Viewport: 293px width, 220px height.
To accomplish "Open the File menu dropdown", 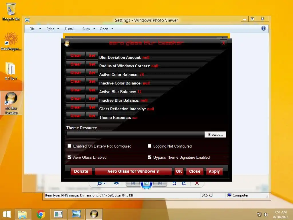I will point(35,29).
